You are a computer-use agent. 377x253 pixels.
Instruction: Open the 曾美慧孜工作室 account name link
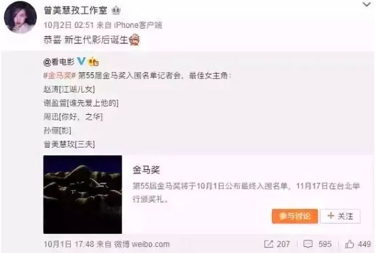[x=76, y=10]
